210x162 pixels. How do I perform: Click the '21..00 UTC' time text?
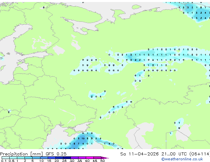pyautogui.click(x=174, y=154)
